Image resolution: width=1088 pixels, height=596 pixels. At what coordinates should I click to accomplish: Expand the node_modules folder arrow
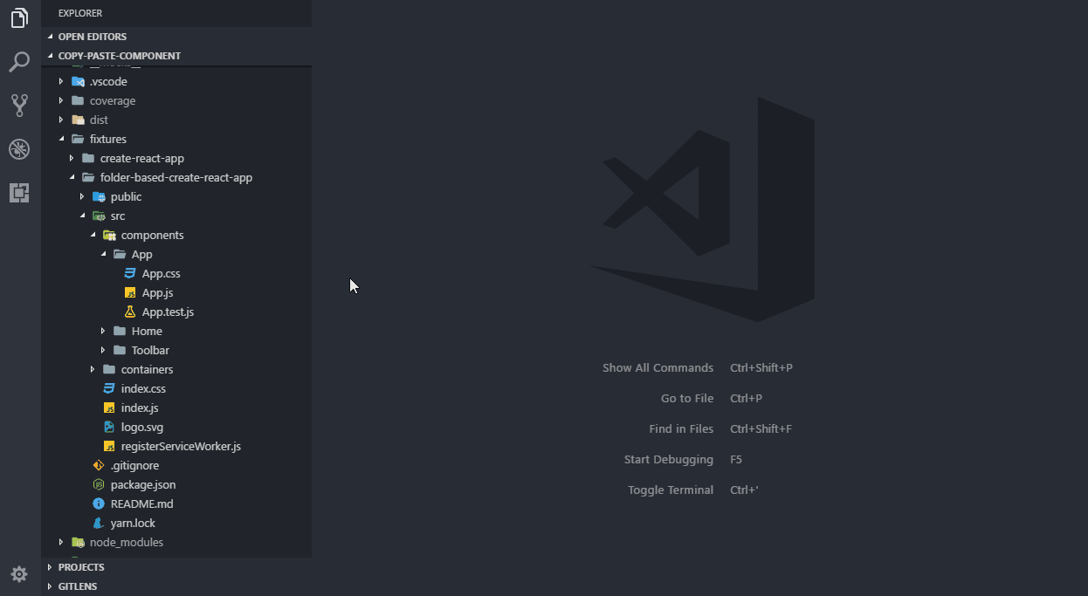coord(61,542)
